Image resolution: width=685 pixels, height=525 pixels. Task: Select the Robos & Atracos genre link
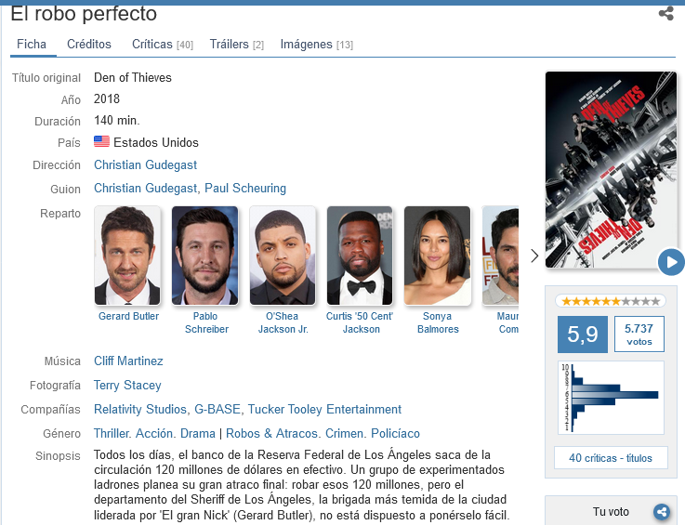point(271,433)
